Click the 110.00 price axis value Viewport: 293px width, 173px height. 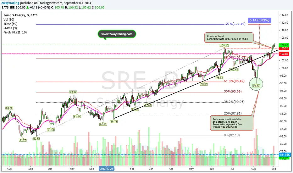click(284, 30)
